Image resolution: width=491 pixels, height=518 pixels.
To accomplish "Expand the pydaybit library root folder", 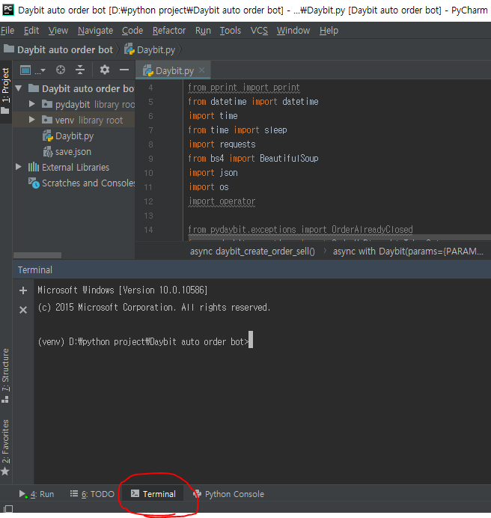I will (32, 104).
